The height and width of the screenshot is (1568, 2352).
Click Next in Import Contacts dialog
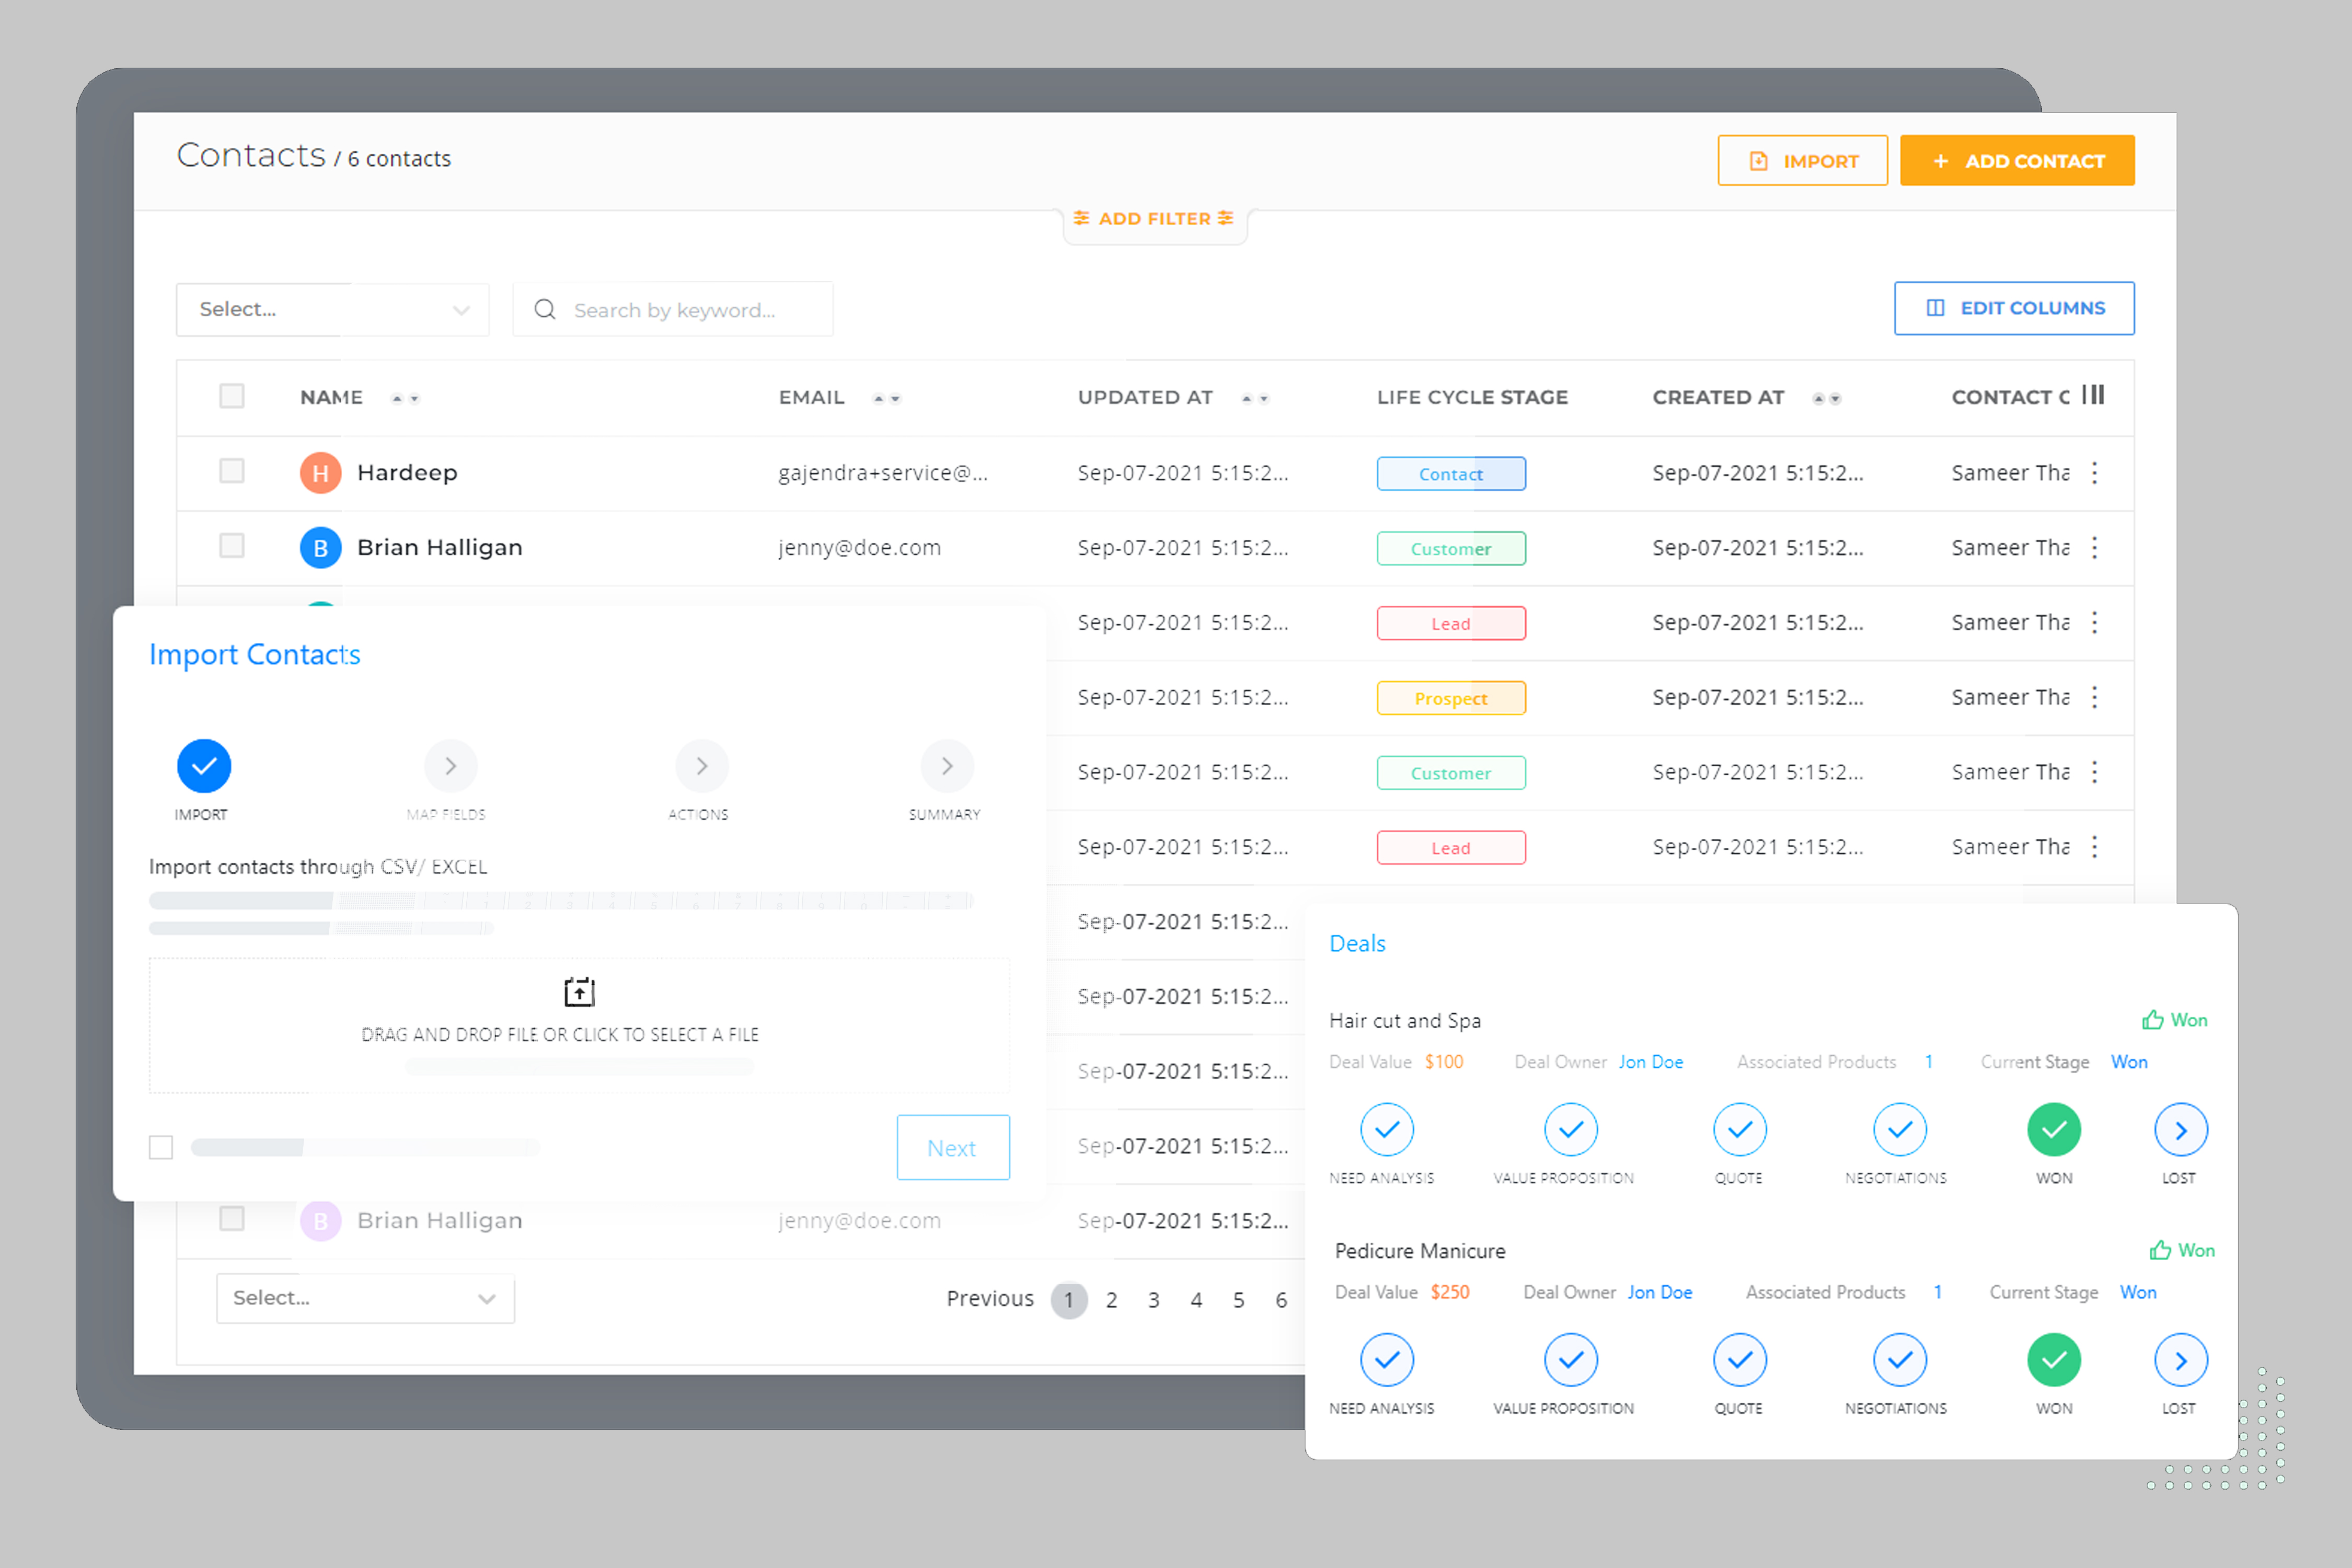953,1148
